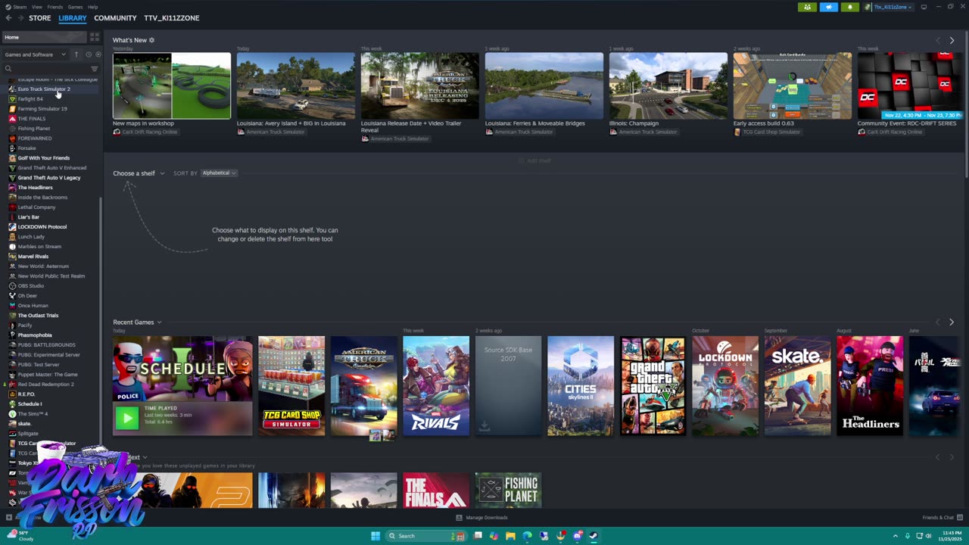Open notifications bell icon

point(849,7)
